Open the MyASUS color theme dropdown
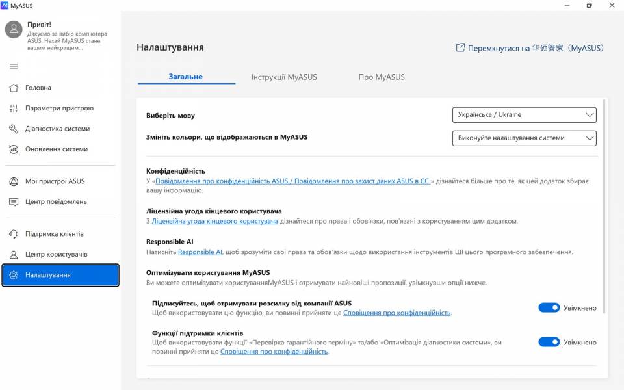This screenshot has width=624, height=390. pos(524,138)
